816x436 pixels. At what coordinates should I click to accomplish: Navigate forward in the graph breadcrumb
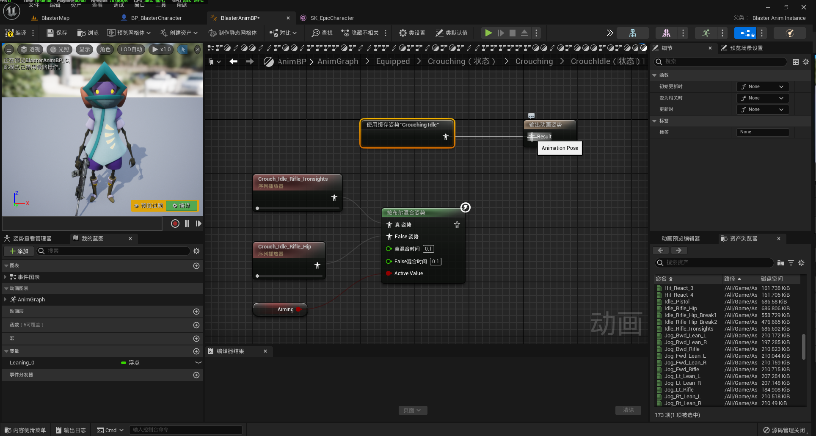250,61
